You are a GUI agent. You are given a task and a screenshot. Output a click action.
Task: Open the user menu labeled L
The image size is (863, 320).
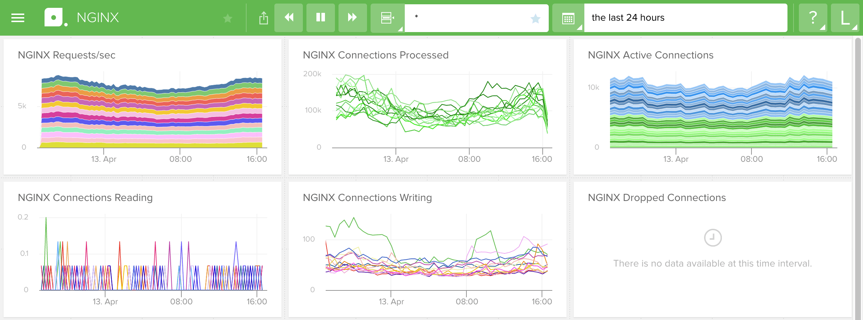click(845, 18)
